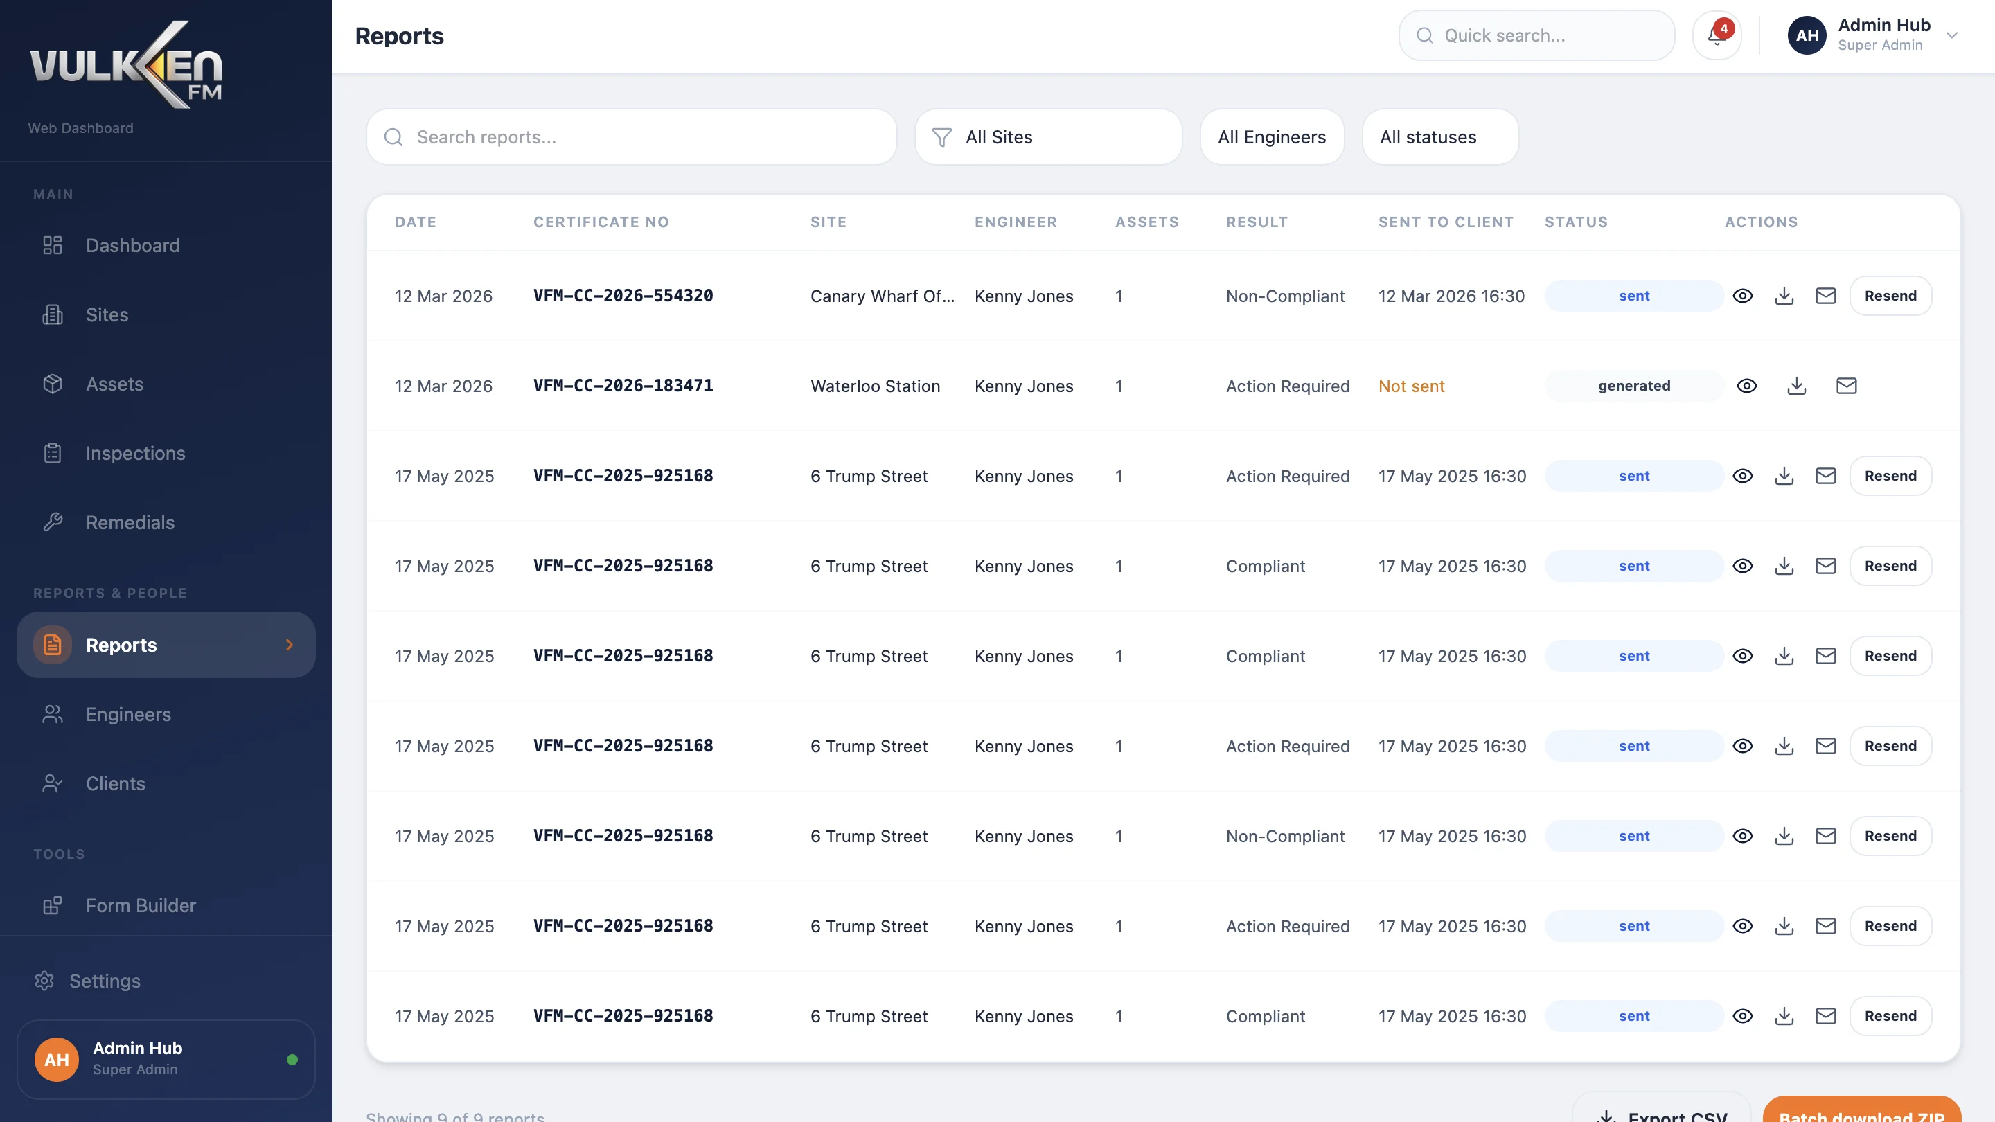Viewport: 1995px width, 1122px height.
Task: View the Non-Compliant 12 Mar 2026 report
Action: pos(1743,295)
